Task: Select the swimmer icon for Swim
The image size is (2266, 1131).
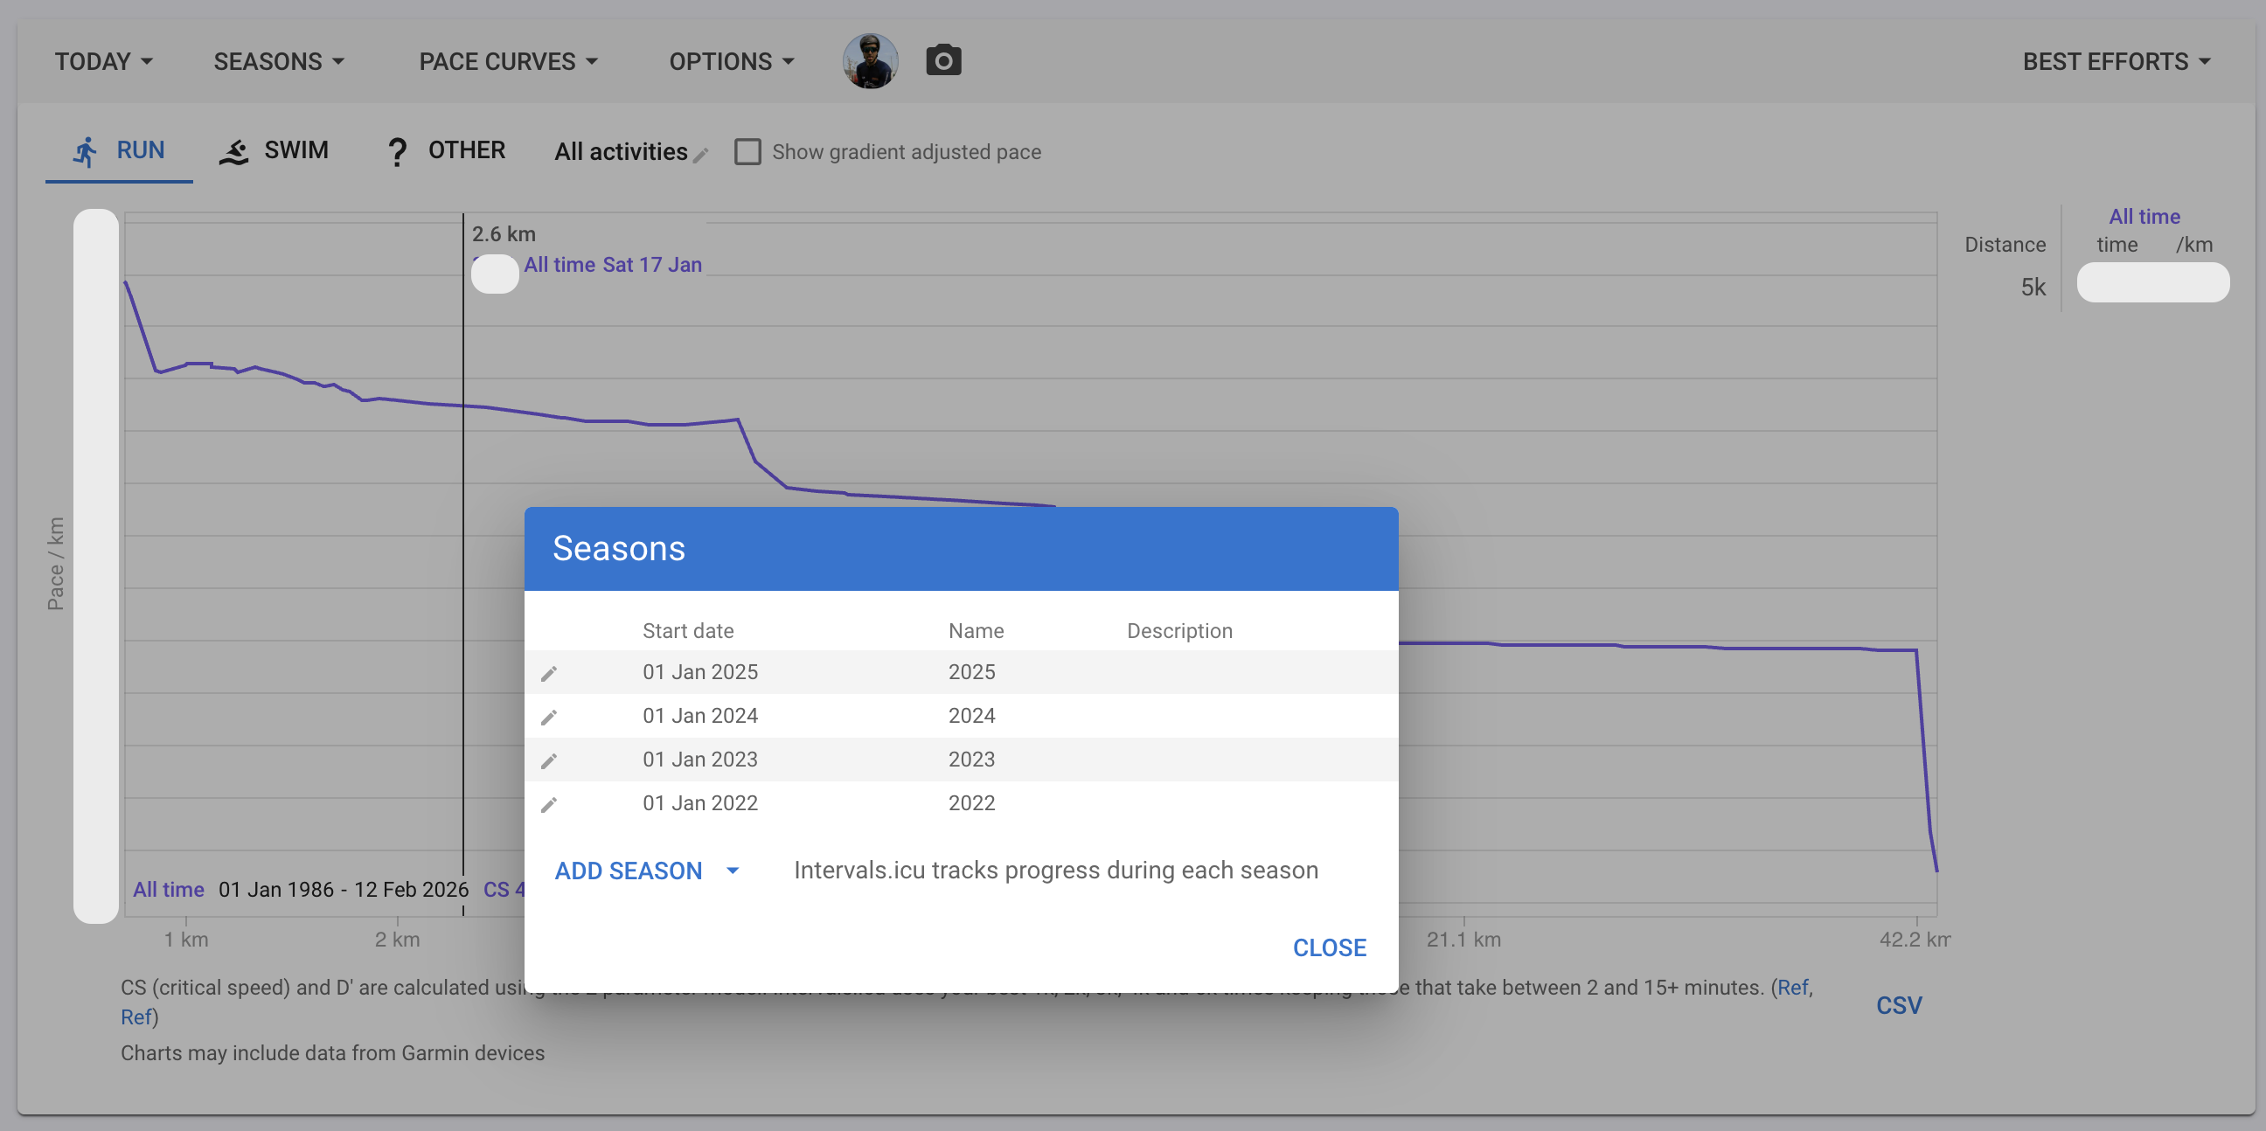Action: (x=234, y=151)
